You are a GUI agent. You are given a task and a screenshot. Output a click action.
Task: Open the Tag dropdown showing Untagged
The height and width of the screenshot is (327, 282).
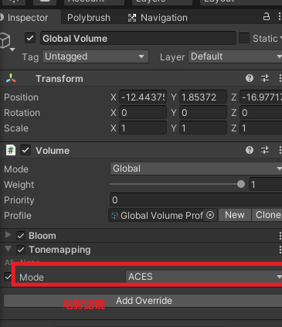pos(95,56)
